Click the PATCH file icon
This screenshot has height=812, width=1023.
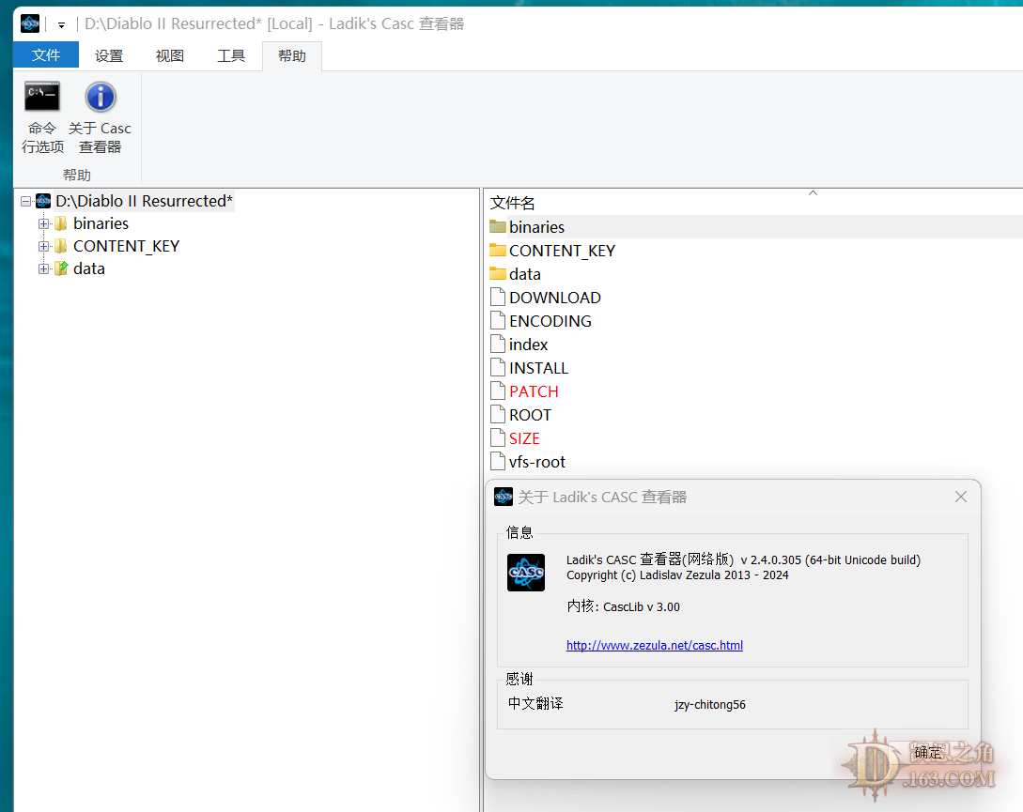point(498,391)
